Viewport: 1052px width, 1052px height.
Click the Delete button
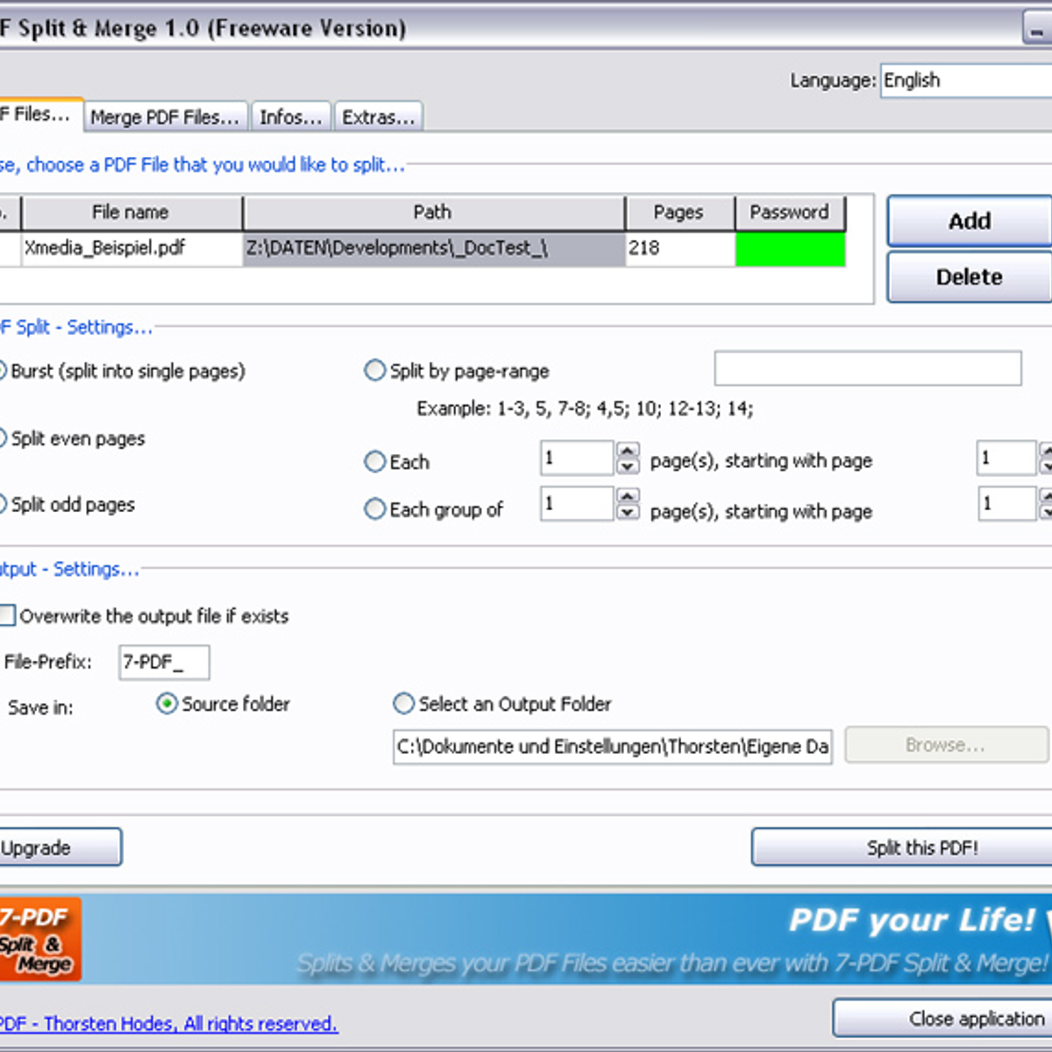pyautogui.click(x=970, y=277)
